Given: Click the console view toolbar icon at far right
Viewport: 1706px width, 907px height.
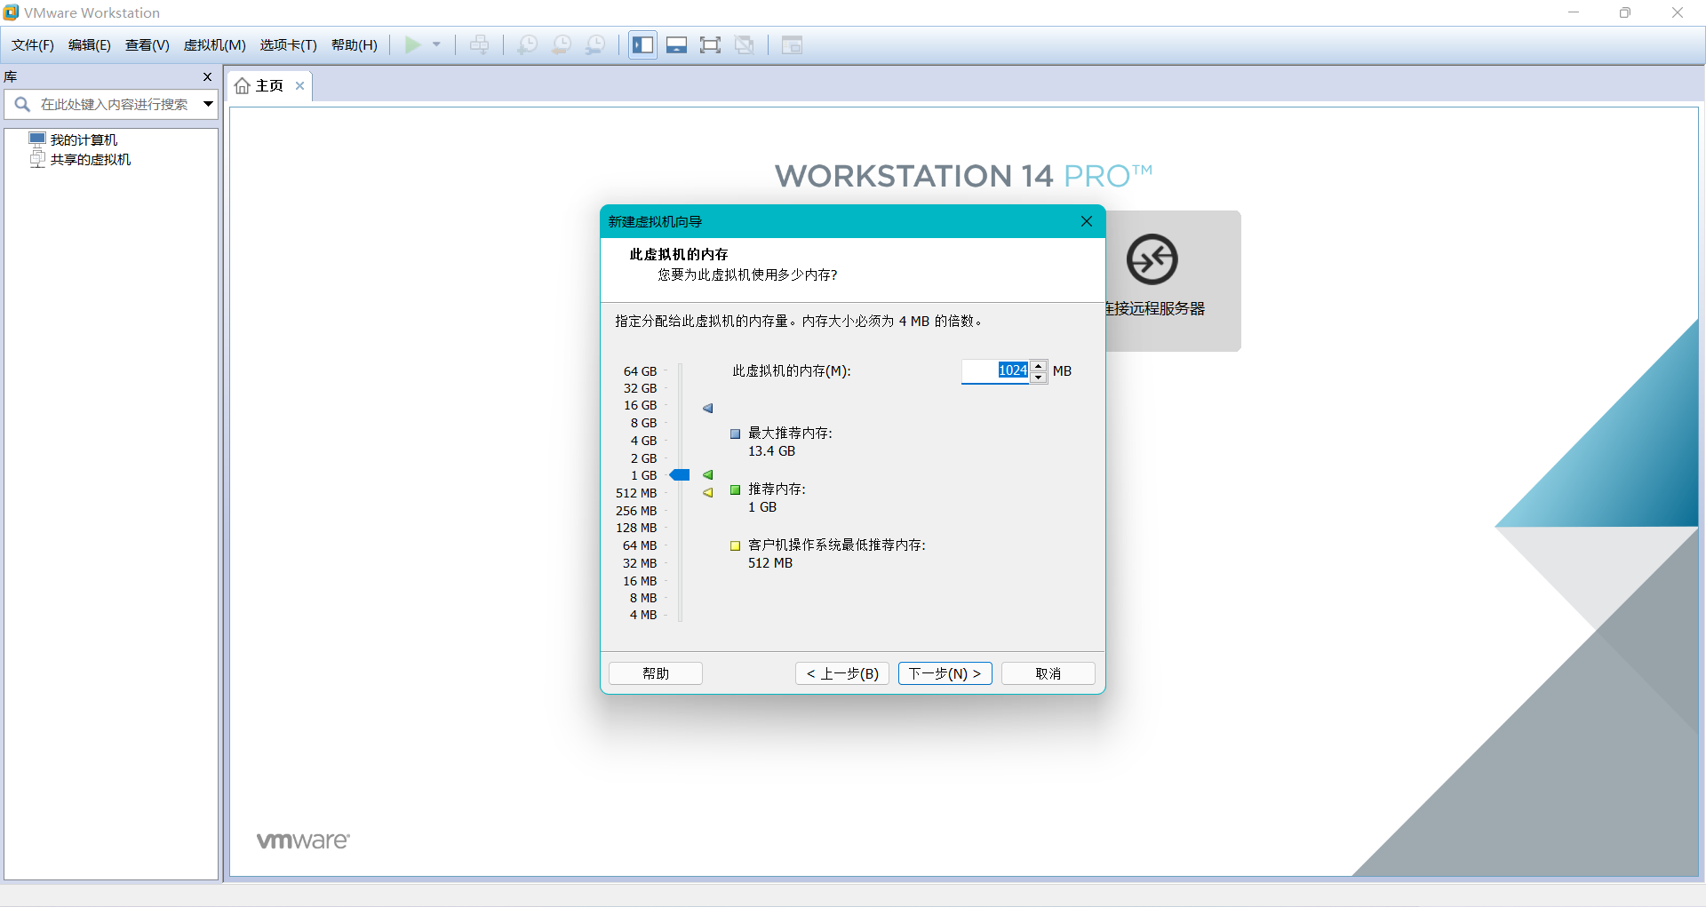Looking at the screenshot, I should pos(792,45).
